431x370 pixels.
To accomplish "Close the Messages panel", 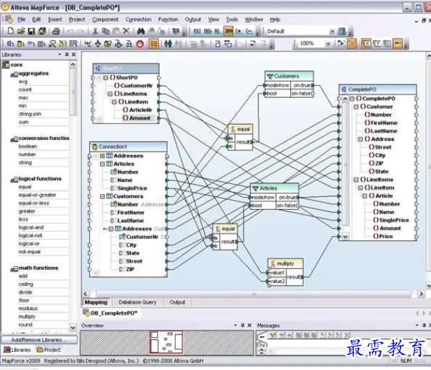I will pyautogui.click(x=430, y=325).
